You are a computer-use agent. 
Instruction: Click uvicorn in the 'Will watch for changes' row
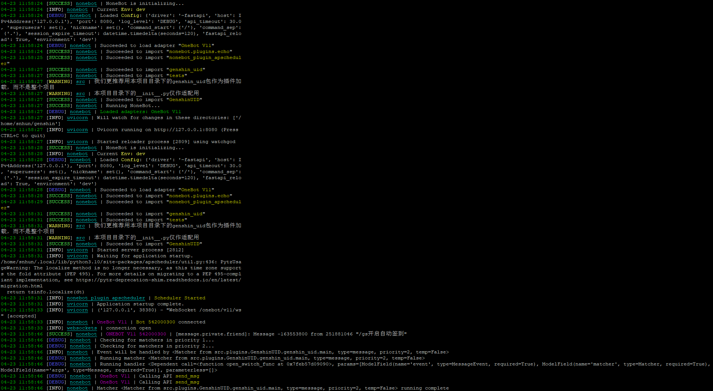tap(77, 118)
